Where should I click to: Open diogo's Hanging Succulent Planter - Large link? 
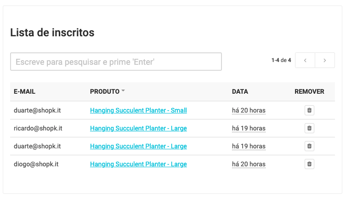138,164
